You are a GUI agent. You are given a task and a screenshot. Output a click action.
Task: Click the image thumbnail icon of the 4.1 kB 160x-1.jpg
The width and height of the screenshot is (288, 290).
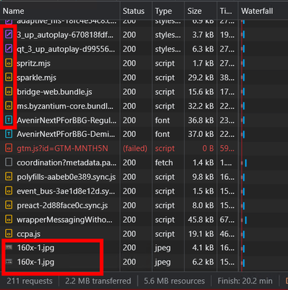[x=9, y=247]
